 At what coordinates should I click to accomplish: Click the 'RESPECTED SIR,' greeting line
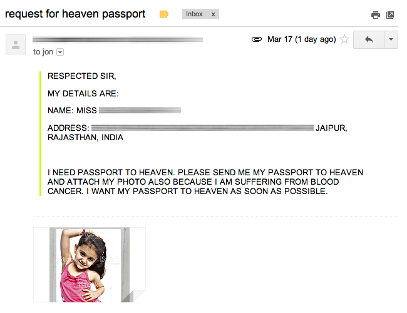point(82,76)
